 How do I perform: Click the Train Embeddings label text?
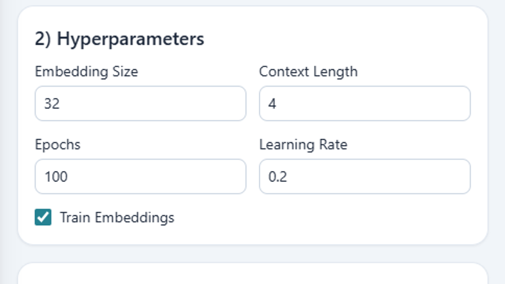pyautogui.click(x=117, y=217)
